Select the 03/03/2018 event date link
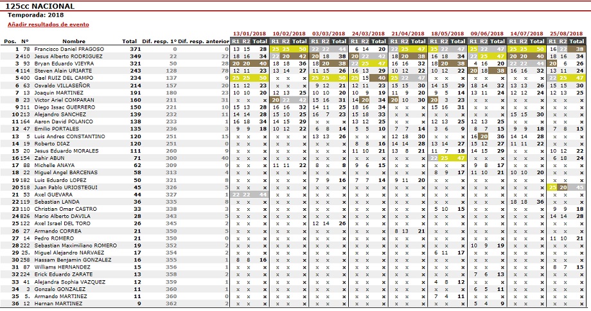Image resolution: width=591 pixels, height=311 pixels. (x=330, y=33)
